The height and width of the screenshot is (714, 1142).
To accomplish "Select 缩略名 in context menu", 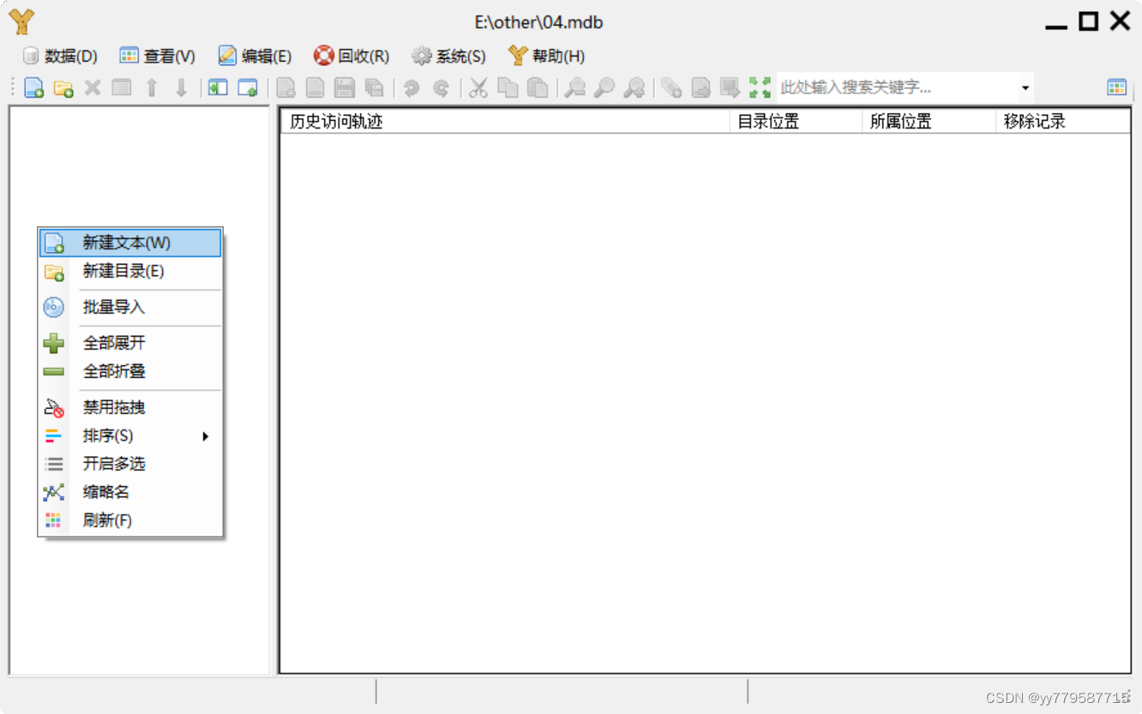I will pyautogui.click(x=130, y=493).
